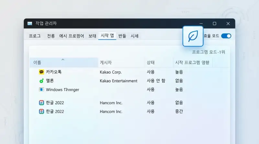259x144 pixels.
Task: Click the 작업 관리자 title bar icon
Action: [30, 24]
